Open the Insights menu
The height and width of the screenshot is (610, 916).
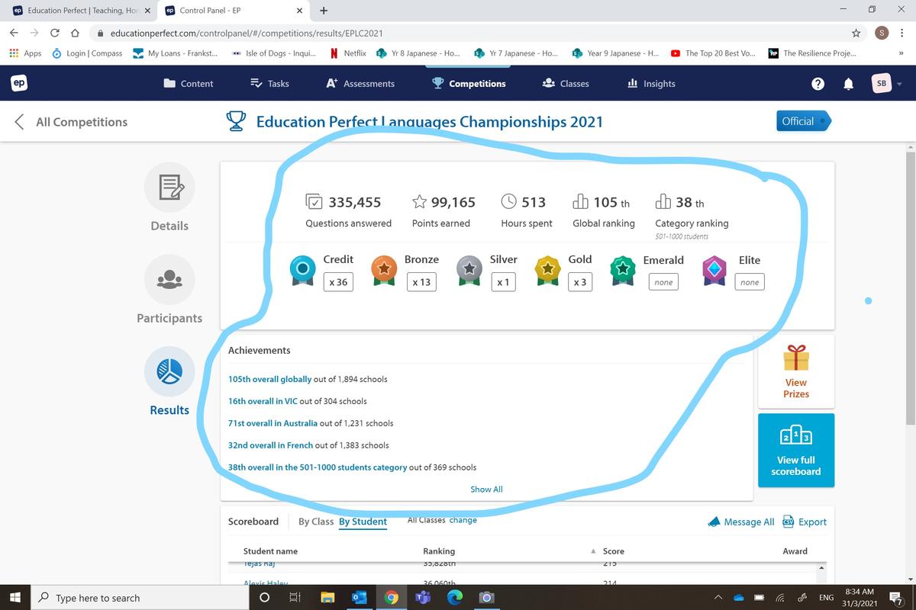click(651, 84)
